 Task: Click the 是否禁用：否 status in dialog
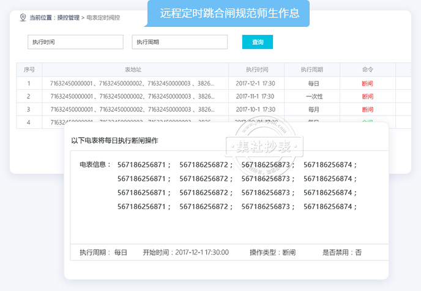[342, 252]
